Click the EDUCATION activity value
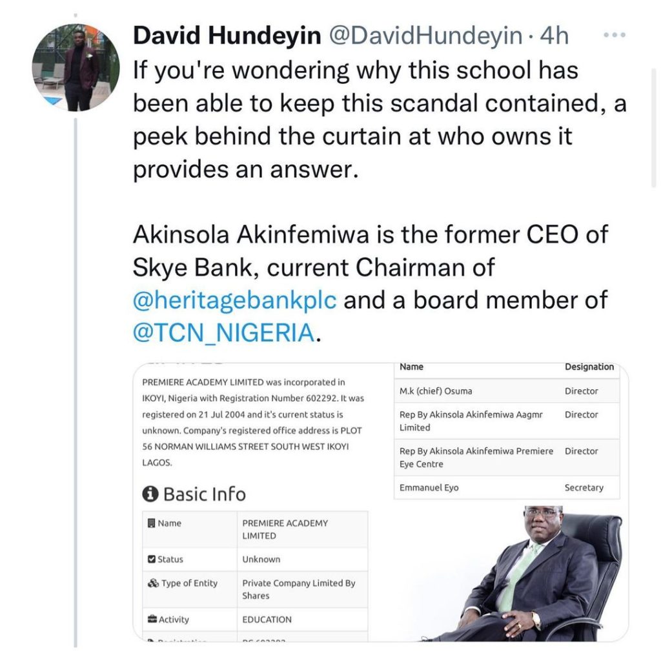 tap(267, 619)
